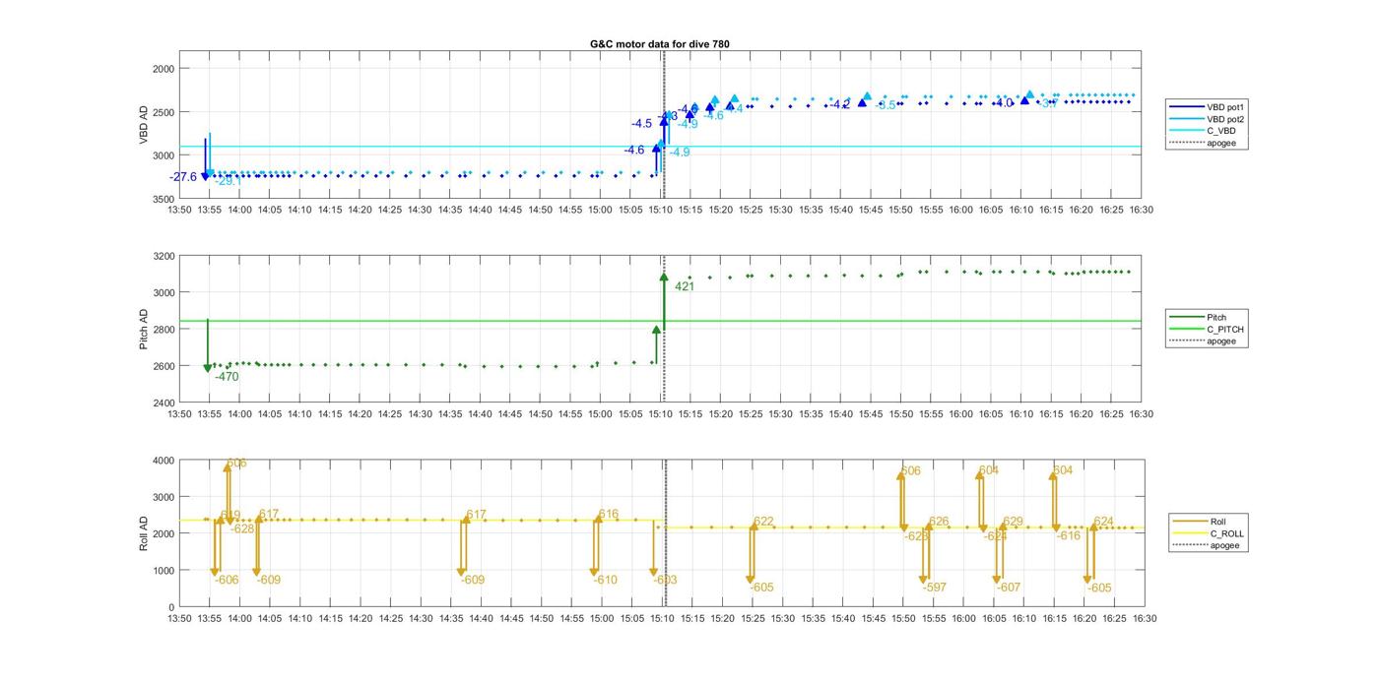
Task: Click the "-616" roll data label
Action: [1069, 536]
